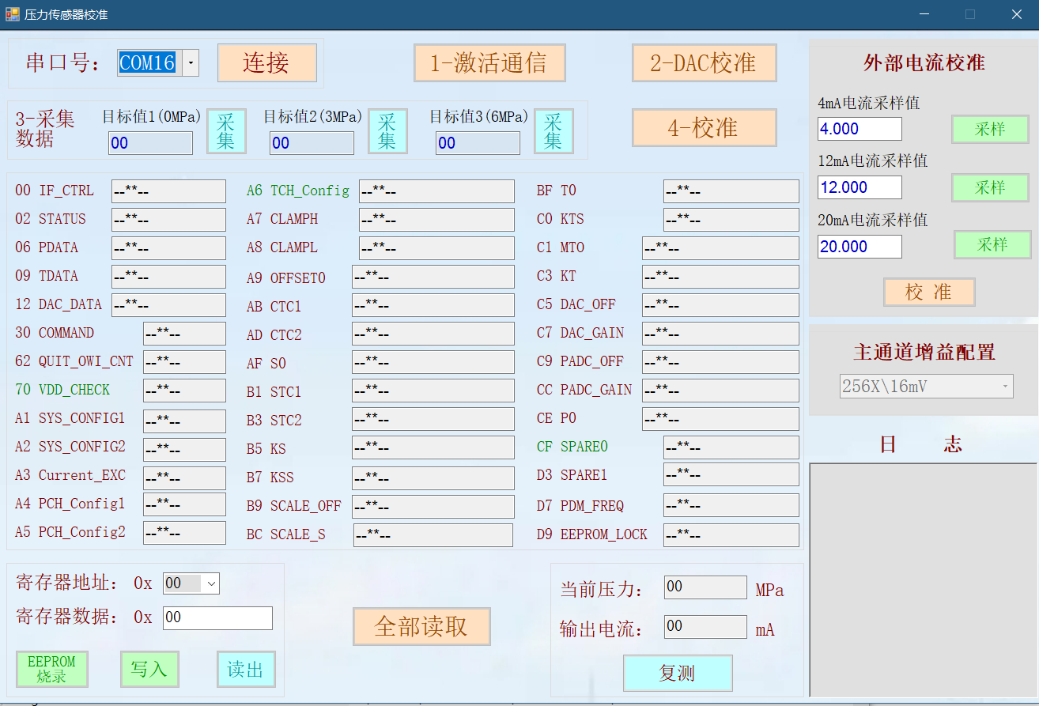This screenshot has height=706, width=1039.
Task: Open the COM16 serial port dropdown
Action: 192,62
